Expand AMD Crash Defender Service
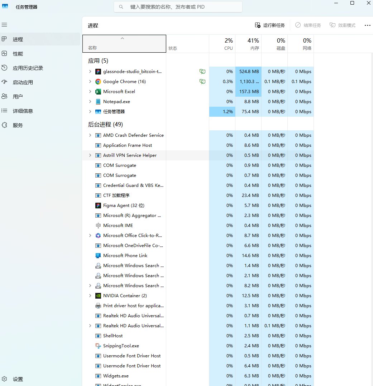This screenshot has height=386, width=373. click(90, 135)
